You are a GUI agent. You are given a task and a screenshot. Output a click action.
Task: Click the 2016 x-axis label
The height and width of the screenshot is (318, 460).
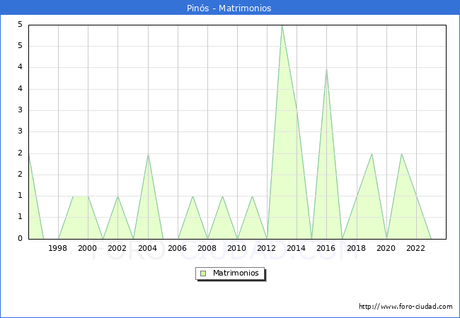click(x=326, y=248)
